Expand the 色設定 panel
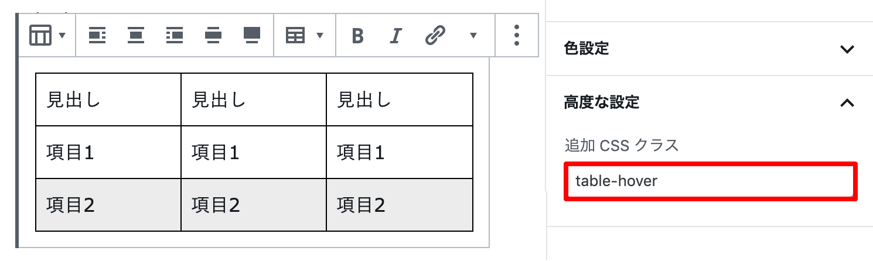Screen dimensions: 873x261 (x=709, y=49)
